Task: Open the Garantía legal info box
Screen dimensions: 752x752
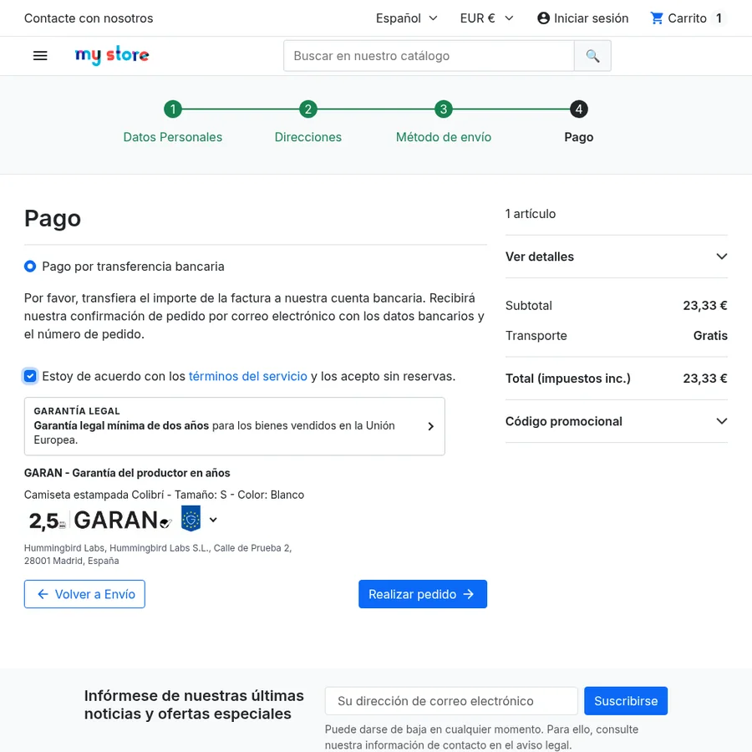Action: click(x=235, y=426)
